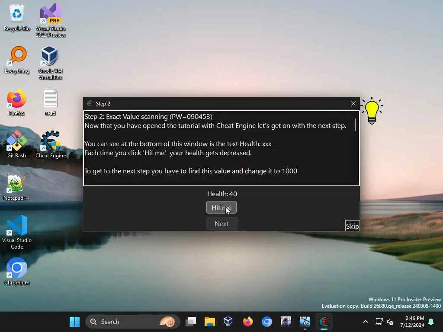Show hidden system tray icons

click(x=365, y=322)
